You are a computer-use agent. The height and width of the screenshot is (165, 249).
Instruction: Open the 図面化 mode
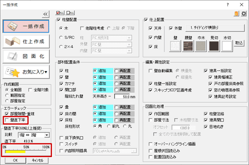[x=26, y=56]
